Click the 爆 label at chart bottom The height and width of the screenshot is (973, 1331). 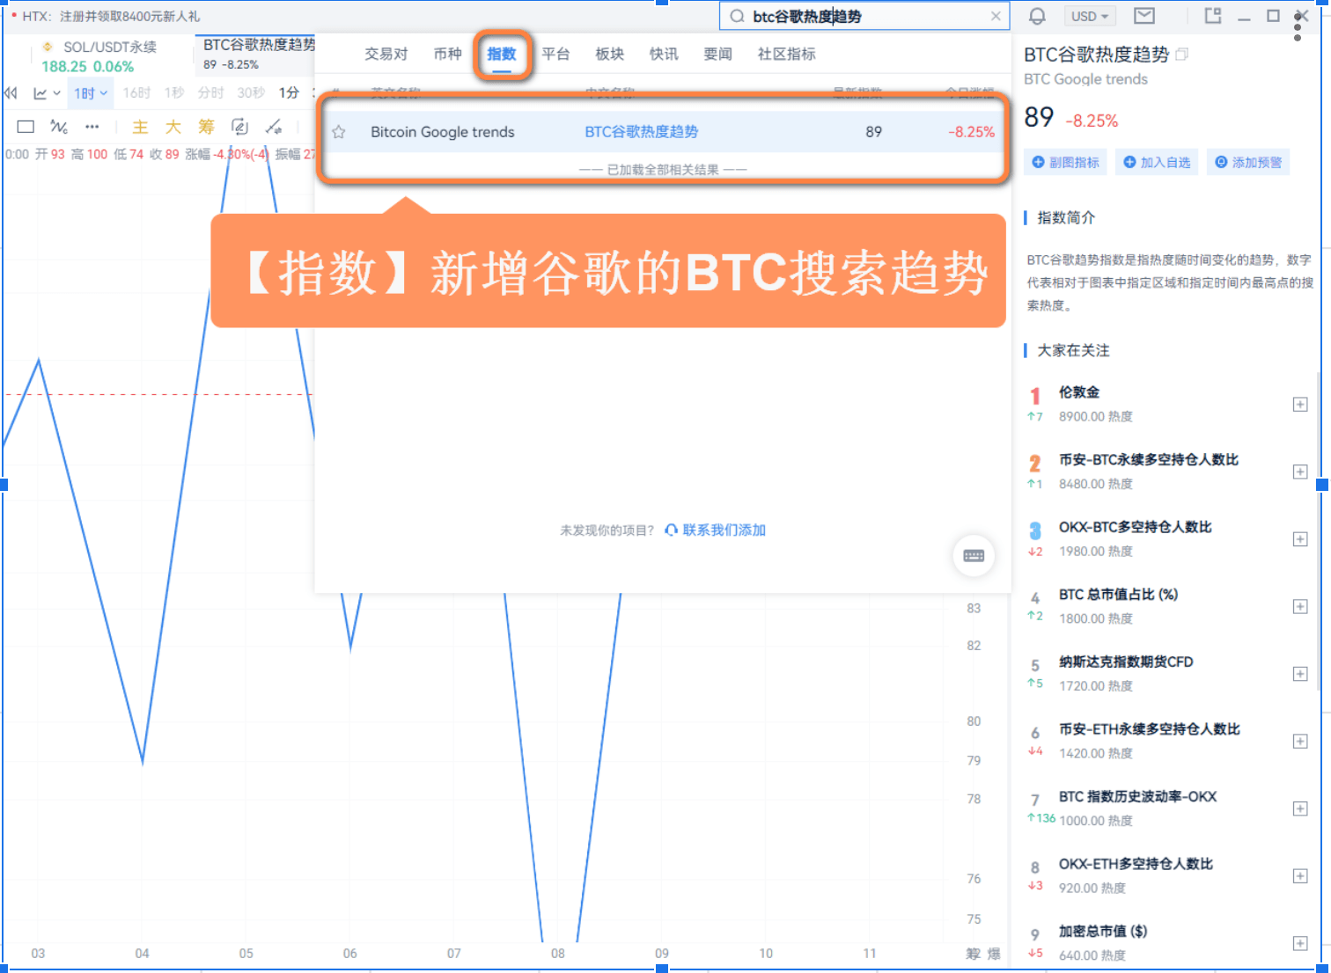[x=994, y=954]
